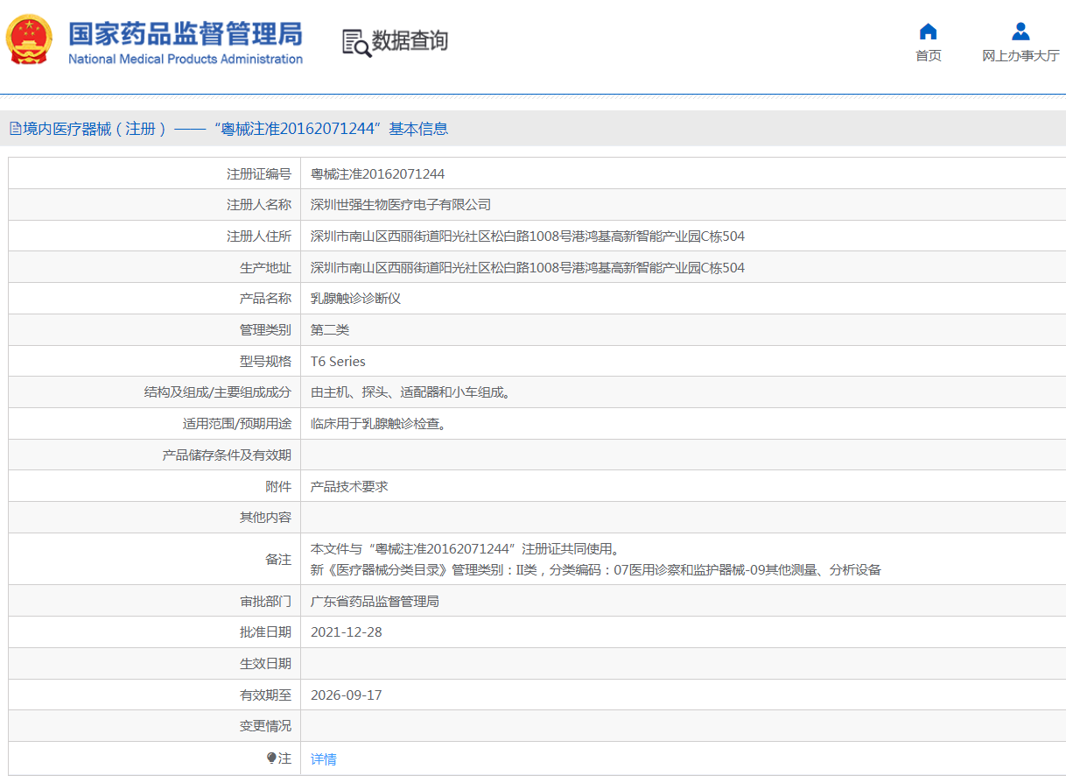Click the national emblem logo
The width and height of the screenshot is (1066, 776).
tap(29, 40)
